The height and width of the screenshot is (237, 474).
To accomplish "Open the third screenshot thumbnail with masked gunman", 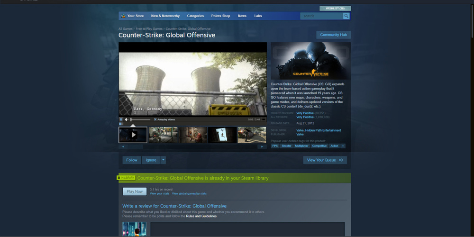I will point(192,135).
